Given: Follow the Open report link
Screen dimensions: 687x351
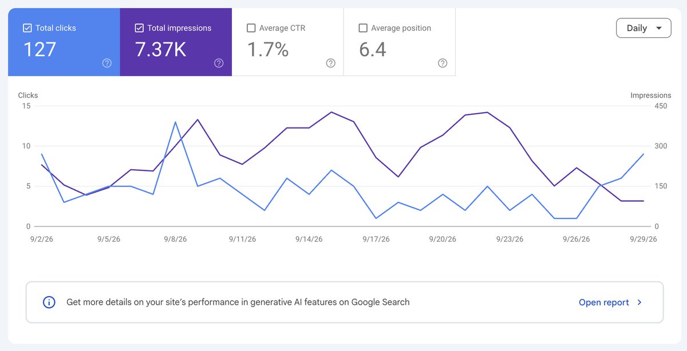Looking at the screenshot, I should [604, 302].
